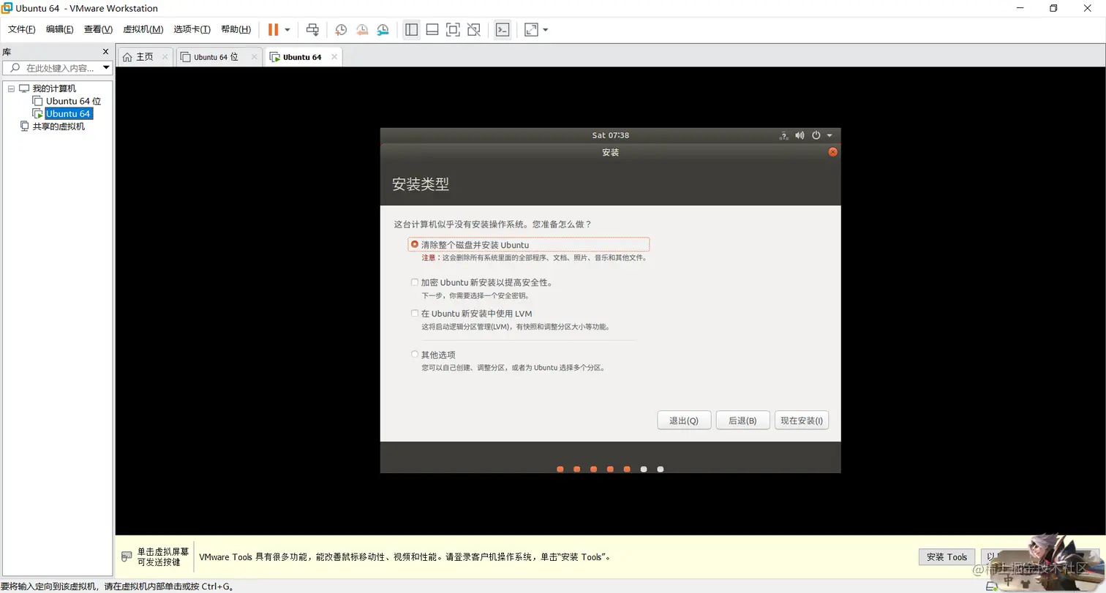The image size is (1106, 593).
Task: Revert to snapshot using the clock-arrow icon
Action: point(362,30)
